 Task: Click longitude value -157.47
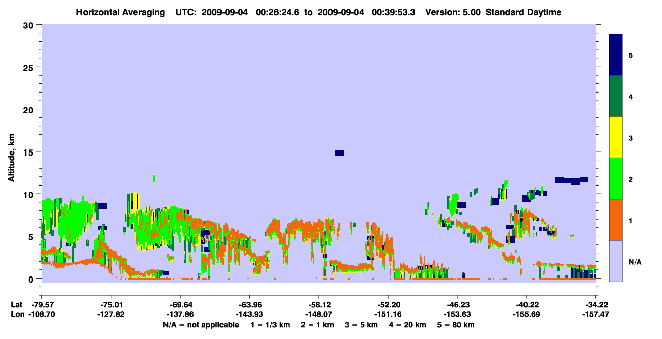click(x=596, y=314)
